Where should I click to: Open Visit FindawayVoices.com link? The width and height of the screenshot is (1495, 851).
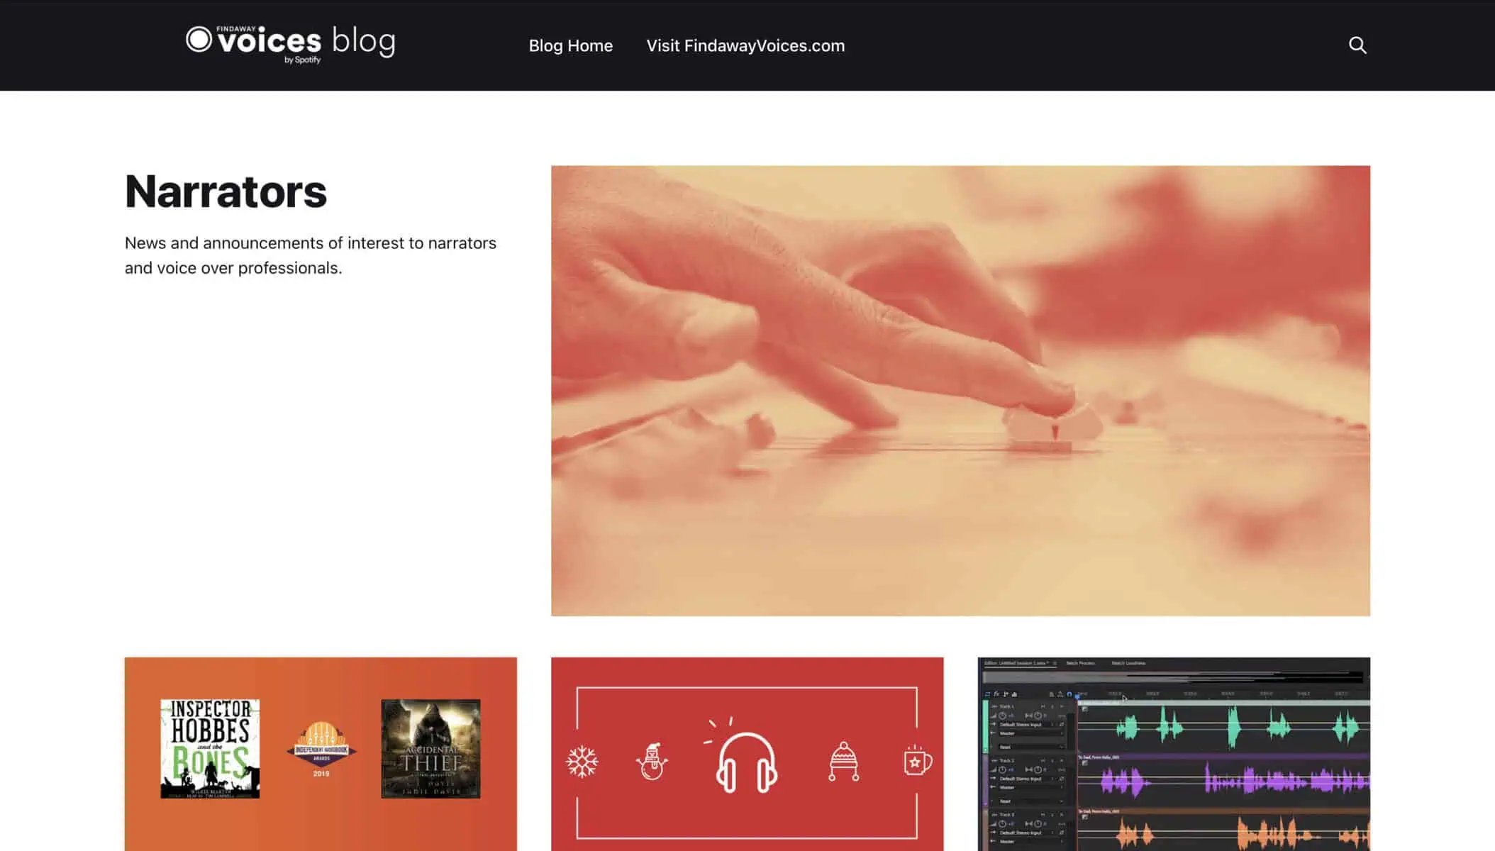(745, 45)
